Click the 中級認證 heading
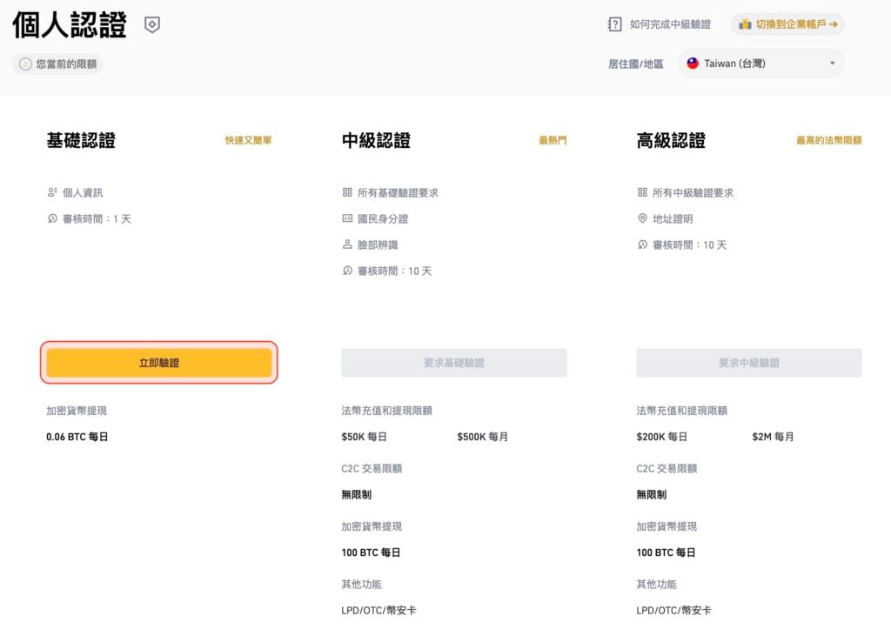This screenshot has height=636, width=891. (x=376, y=140)
